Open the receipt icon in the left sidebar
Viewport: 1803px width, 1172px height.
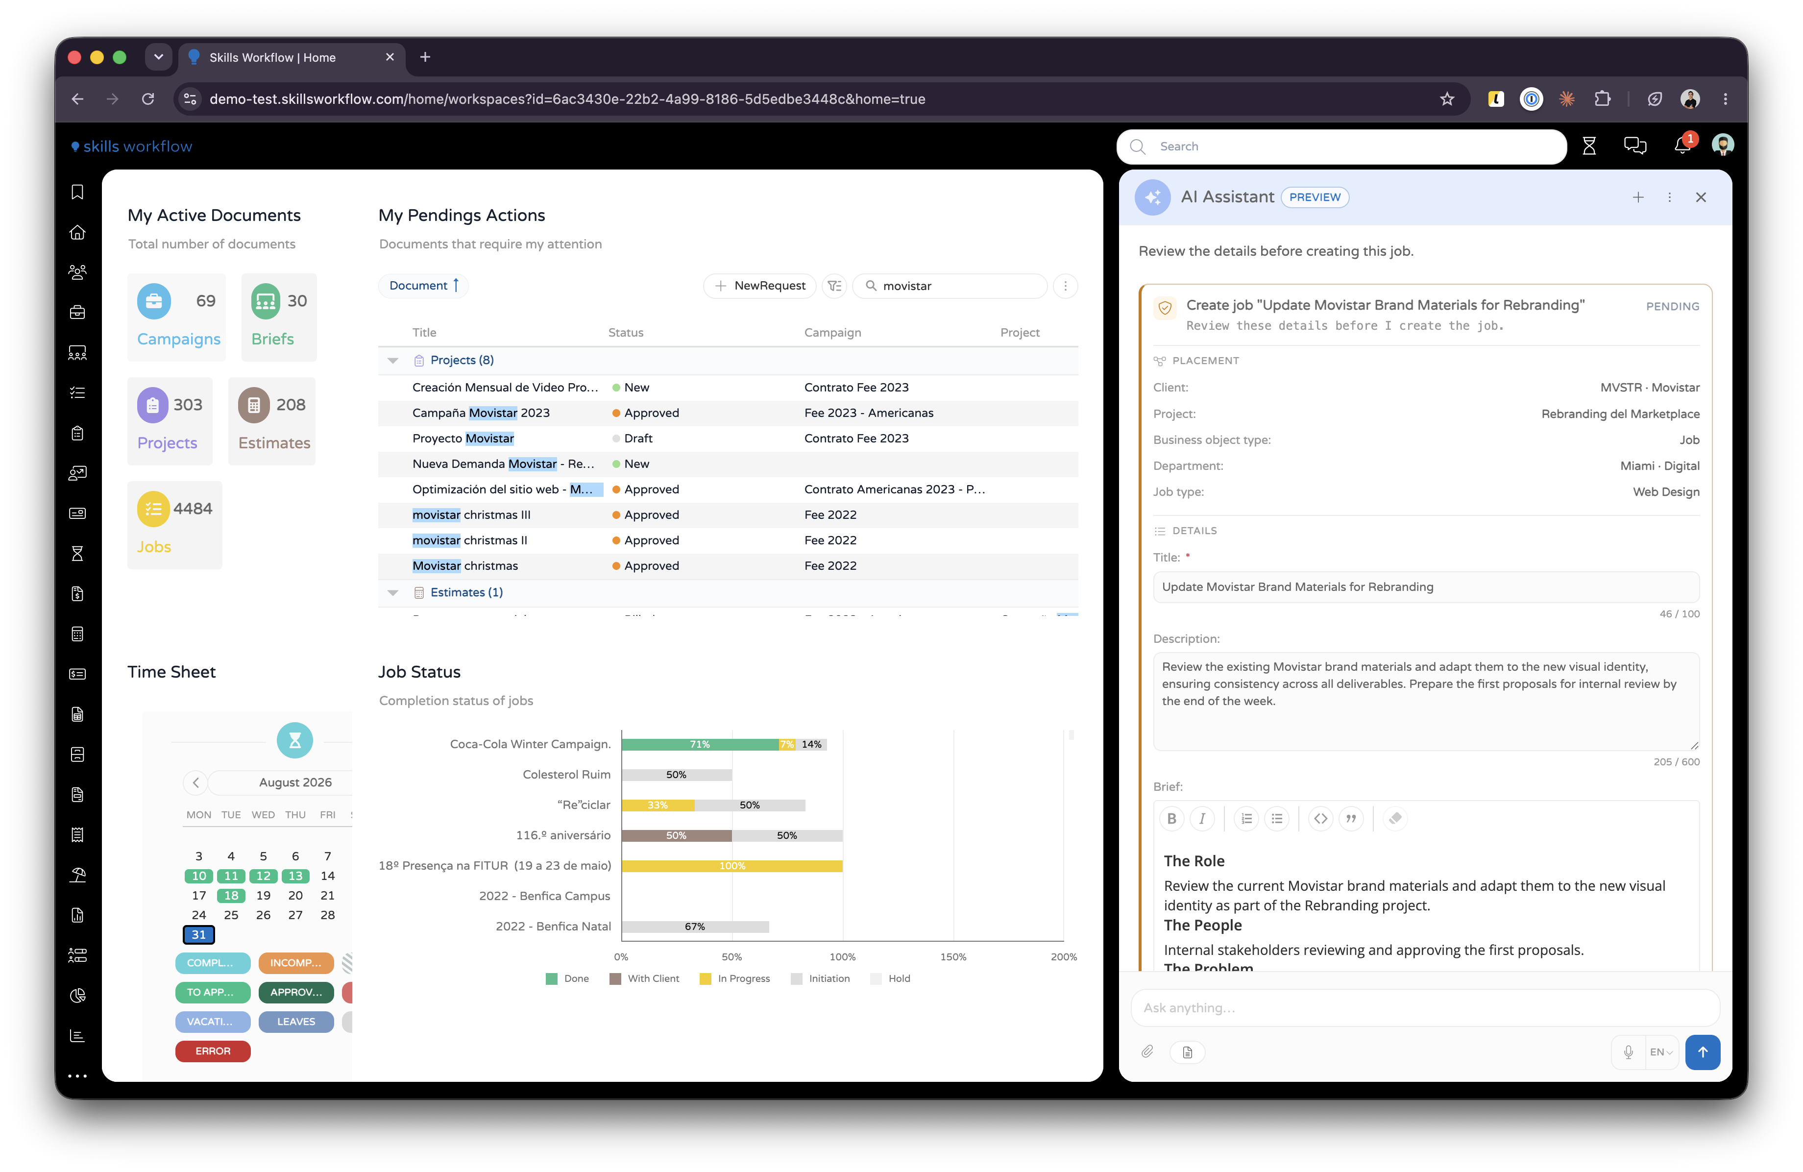click(x=77, y=835)
